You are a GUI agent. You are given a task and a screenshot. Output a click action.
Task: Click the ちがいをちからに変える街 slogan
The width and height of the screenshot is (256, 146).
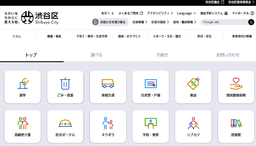12,18
